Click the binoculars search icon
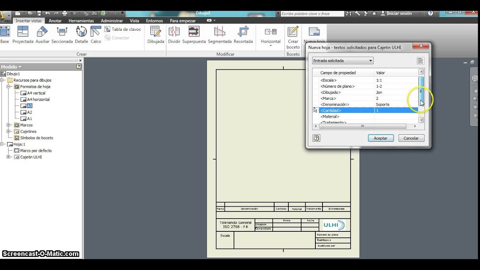This screenshot has width=480, height=270. [349, 13]
